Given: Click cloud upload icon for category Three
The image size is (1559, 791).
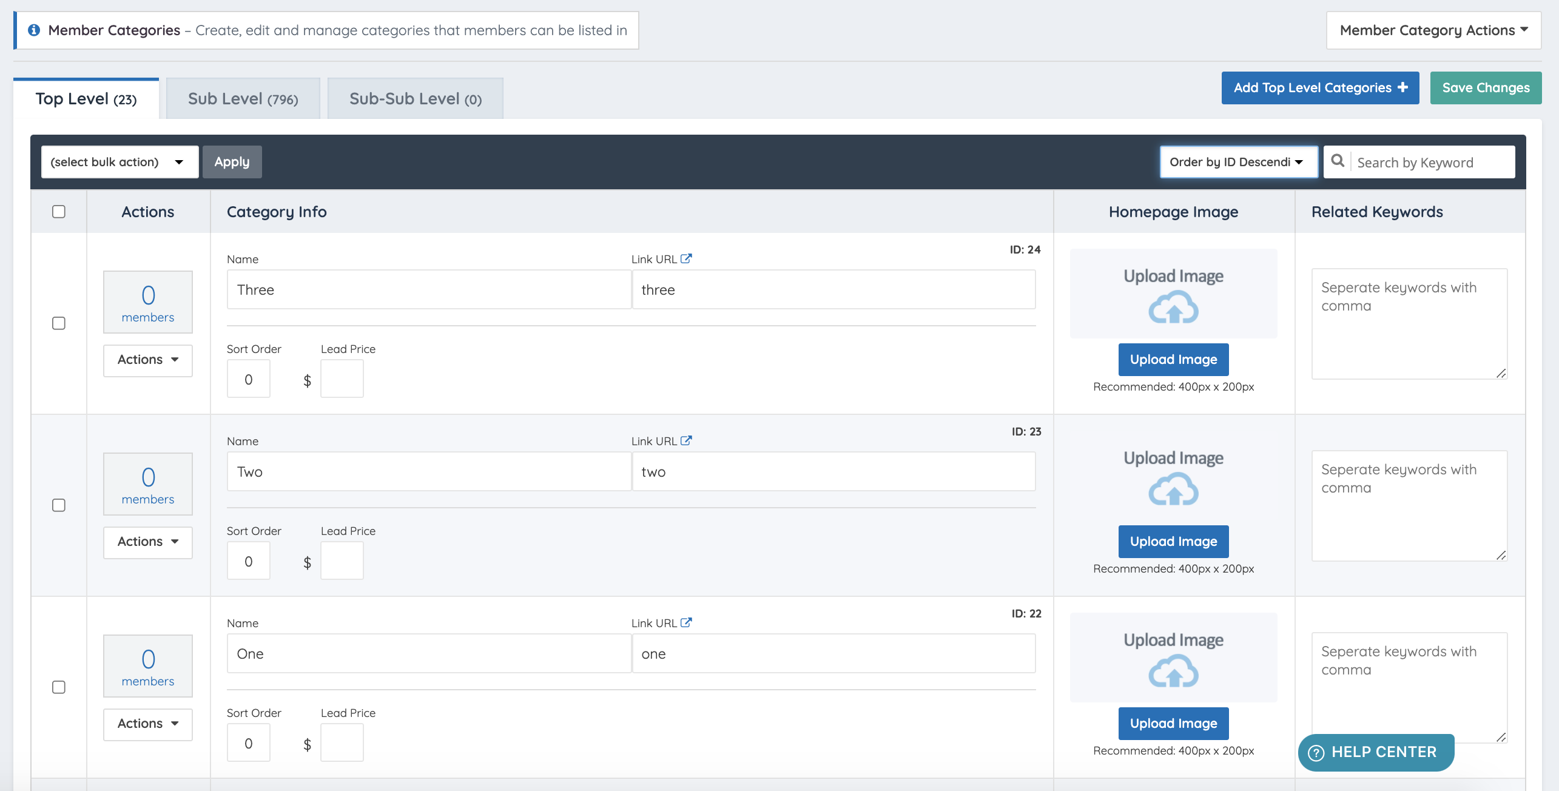Looking at the screenshot, I should [x=1173, y=308].
